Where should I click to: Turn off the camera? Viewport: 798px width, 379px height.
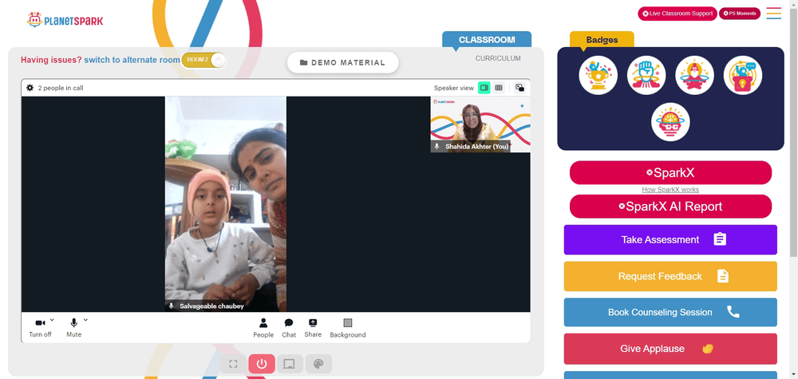[x=40, y=328]
